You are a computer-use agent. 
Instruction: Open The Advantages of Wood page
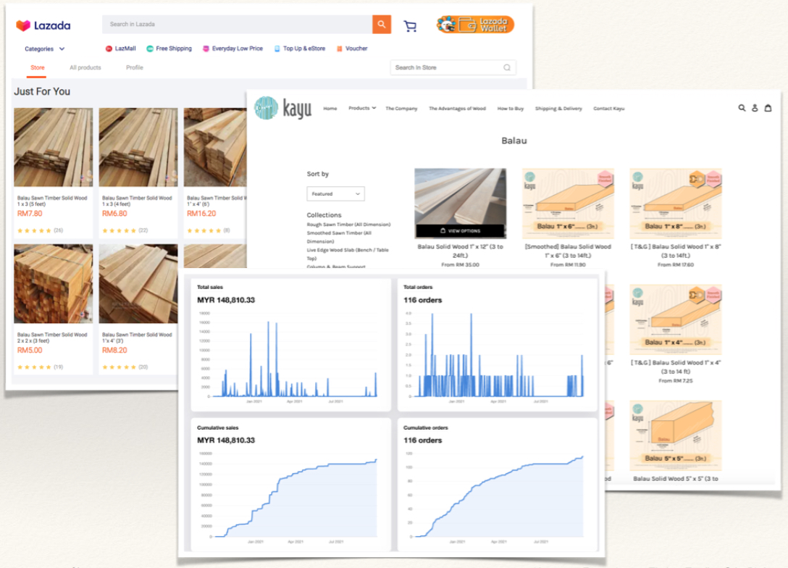(457, 109)
